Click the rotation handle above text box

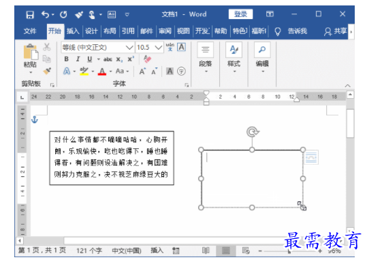point(253,132)
